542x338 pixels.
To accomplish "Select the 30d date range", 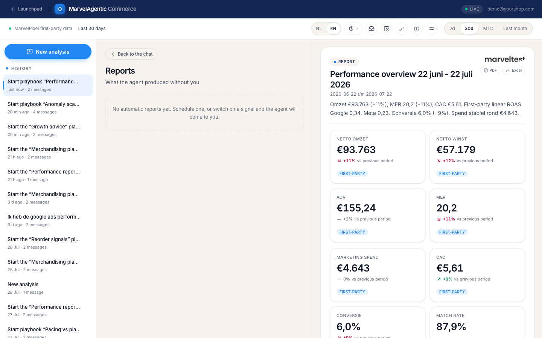I will point(469,29).
